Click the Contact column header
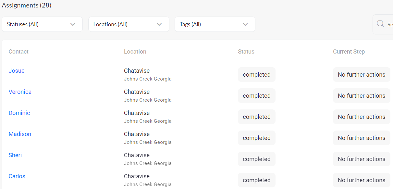393x189 pixels. tap(18, 52)
